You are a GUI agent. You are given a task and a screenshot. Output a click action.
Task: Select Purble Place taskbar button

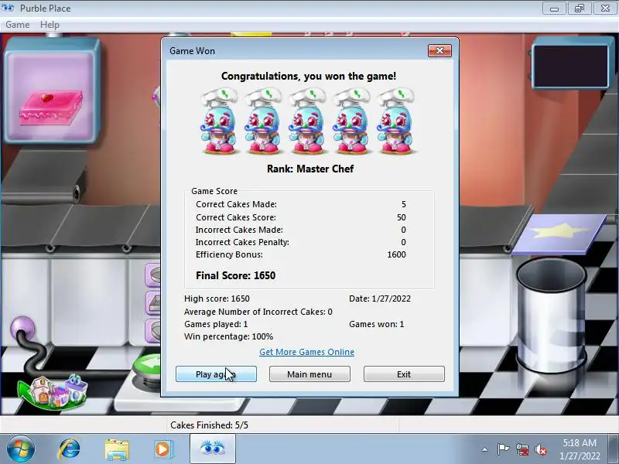212,449
